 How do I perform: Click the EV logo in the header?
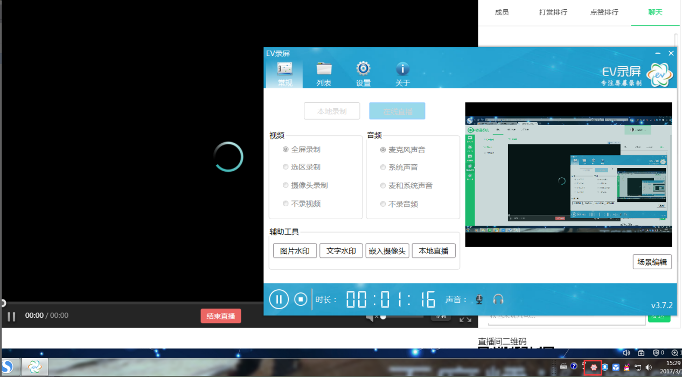660,74
